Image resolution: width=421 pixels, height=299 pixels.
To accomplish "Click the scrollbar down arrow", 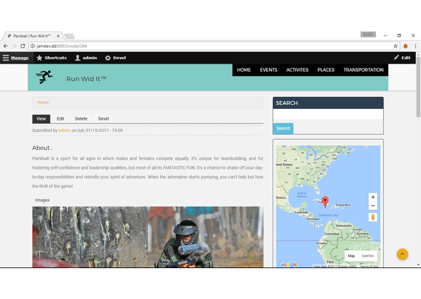I will [x=419, y=264].
